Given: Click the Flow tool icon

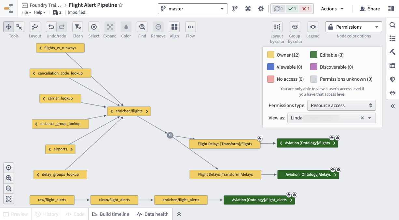Looking at the screenshot, I should pyautogui.click(x=190, y=27).
